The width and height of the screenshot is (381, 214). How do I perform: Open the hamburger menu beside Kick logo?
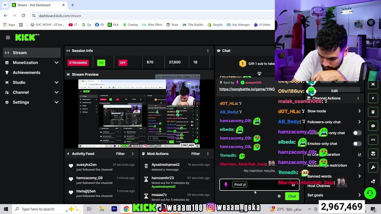click(8, 37)
